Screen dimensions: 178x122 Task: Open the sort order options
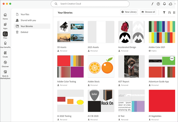point(169,12)
